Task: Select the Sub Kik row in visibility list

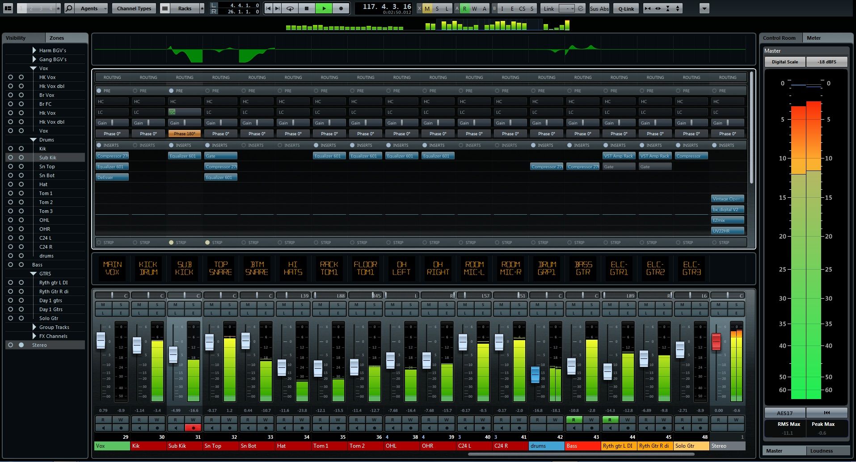Action: pyautogui.click(x=45, y=158)
